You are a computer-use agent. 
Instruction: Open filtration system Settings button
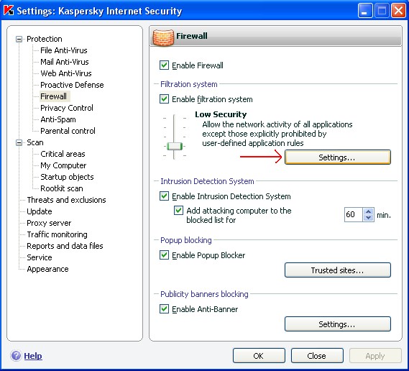point(338,157)
